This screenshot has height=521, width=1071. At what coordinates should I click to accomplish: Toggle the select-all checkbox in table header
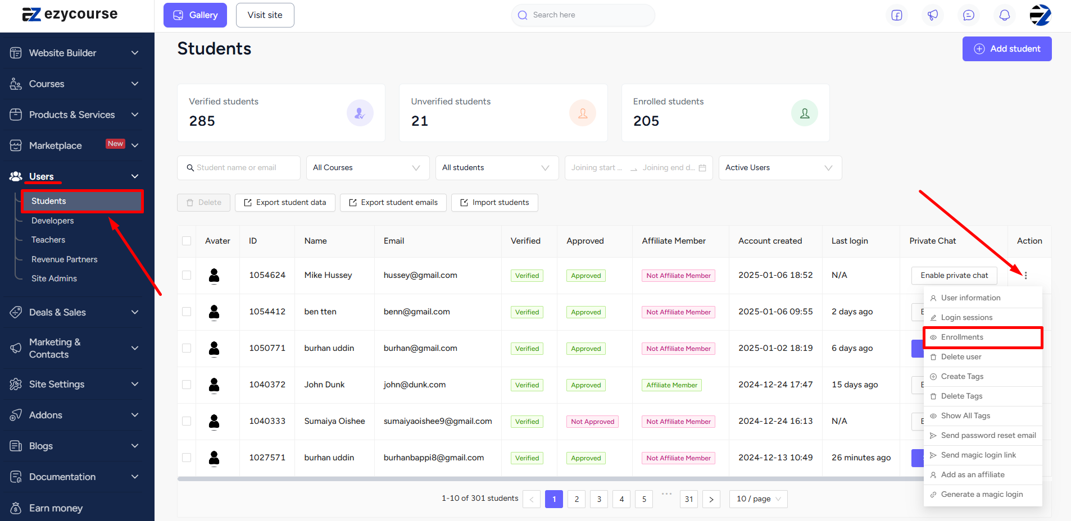[x=187, y=241]
